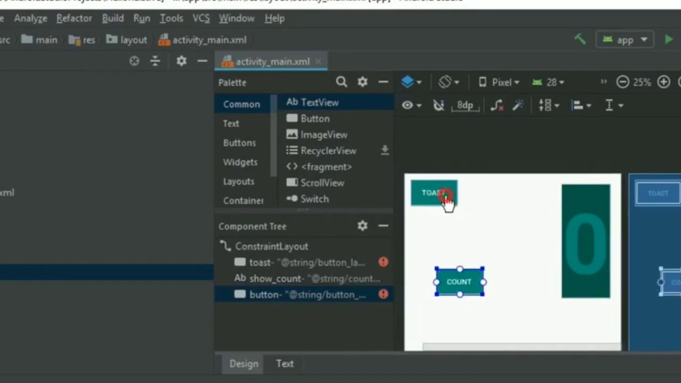Open Palette settings gear
The width and height of the screenshot is (681, 383).
click(x=362, y=82)
